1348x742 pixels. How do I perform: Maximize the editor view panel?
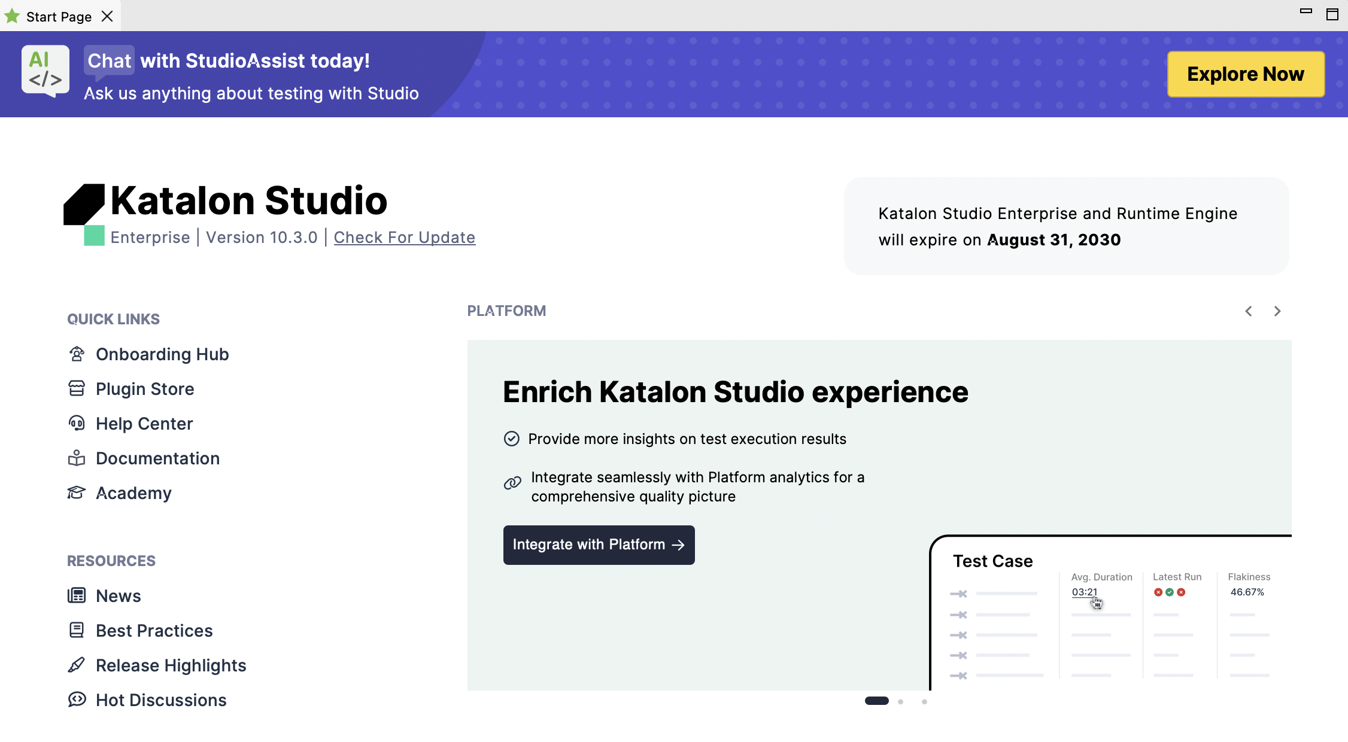1332,14
